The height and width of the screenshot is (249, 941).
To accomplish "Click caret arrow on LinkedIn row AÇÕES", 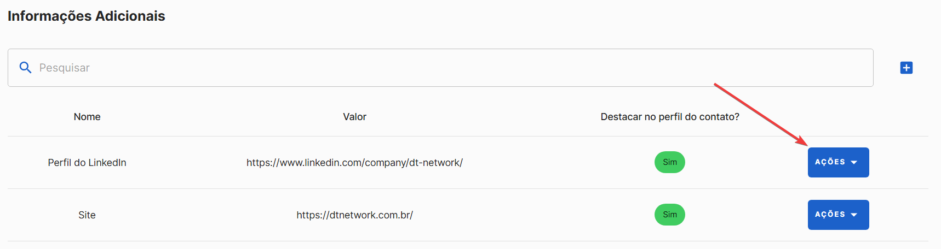I will pos(854,163).
